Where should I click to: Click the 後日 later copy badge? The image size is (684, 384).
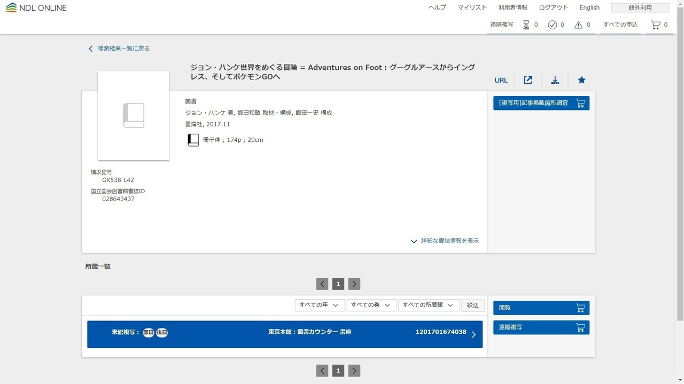coord(162,332)
